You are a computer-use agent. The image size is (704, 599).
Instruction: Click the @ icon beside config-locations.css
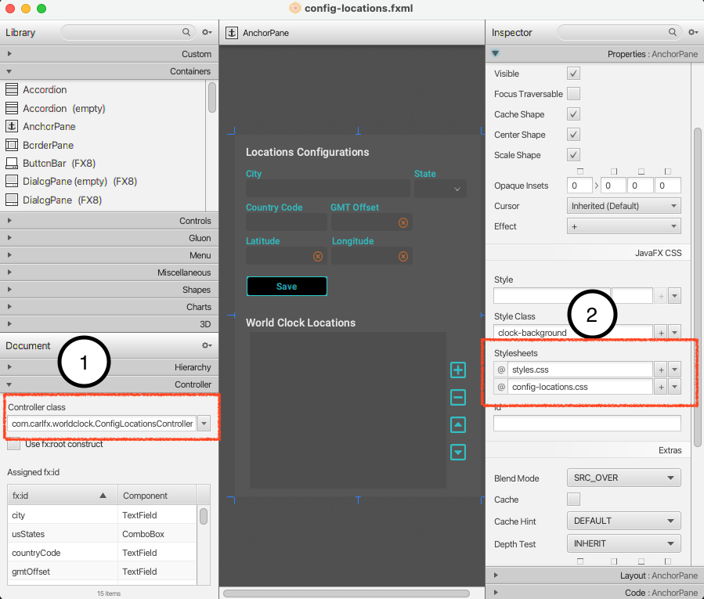(501, 387)
